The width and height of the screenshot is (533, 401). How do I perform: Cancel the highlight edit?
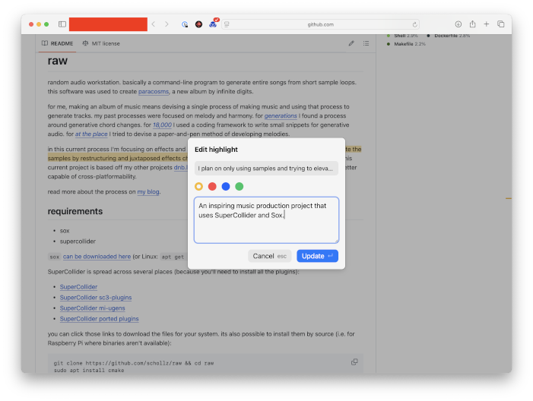270,256
